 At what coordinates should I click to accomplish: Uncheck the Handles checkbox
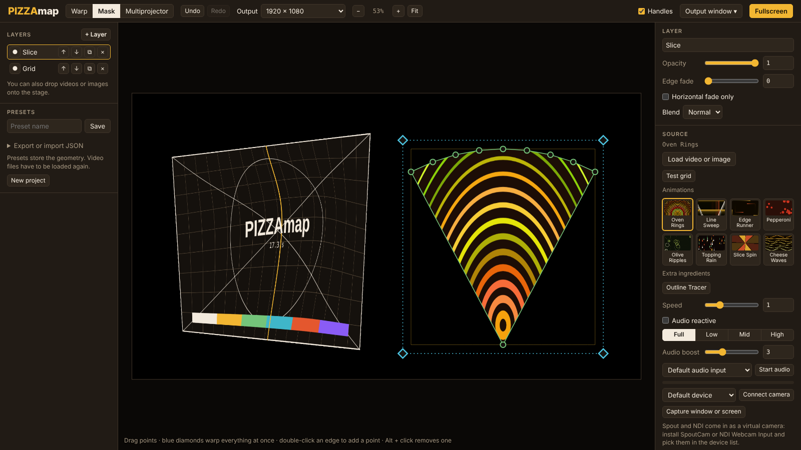click(641, 11)
